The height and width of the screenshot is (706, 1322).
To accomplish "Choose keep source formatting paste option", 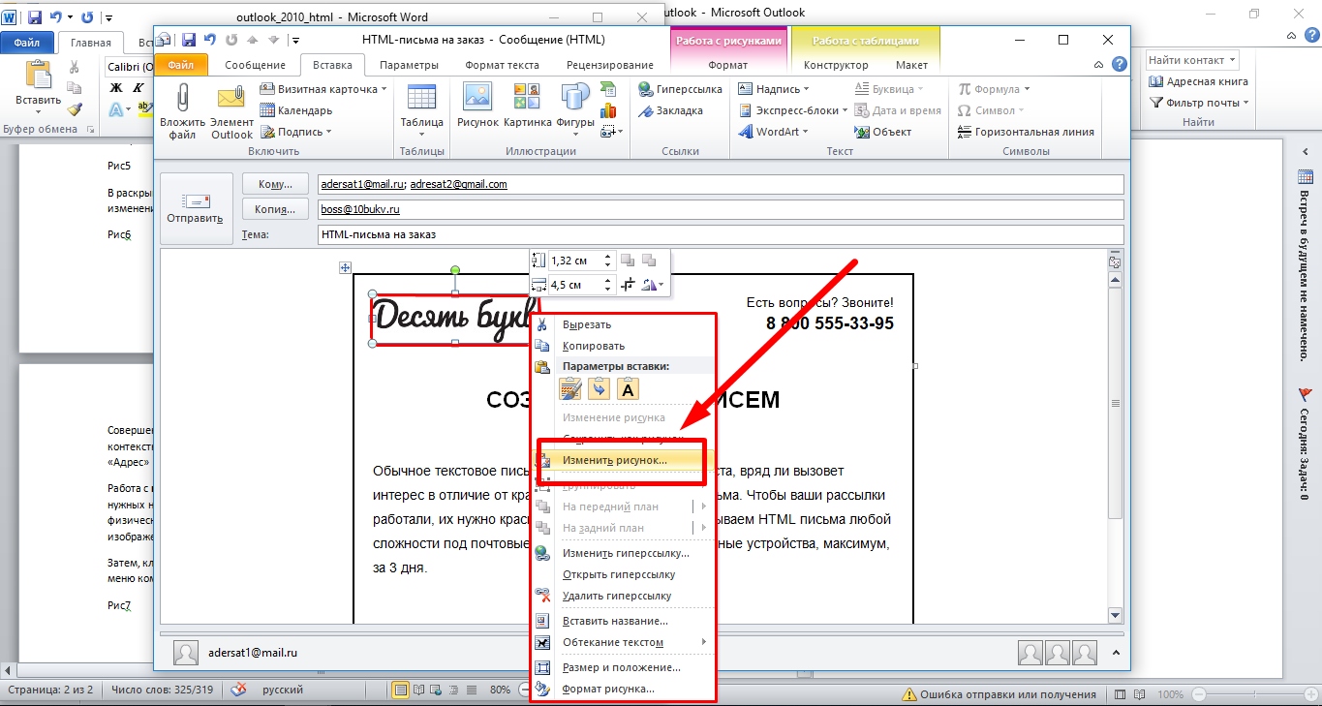I will pyautogui.click(x=570, y=389).
